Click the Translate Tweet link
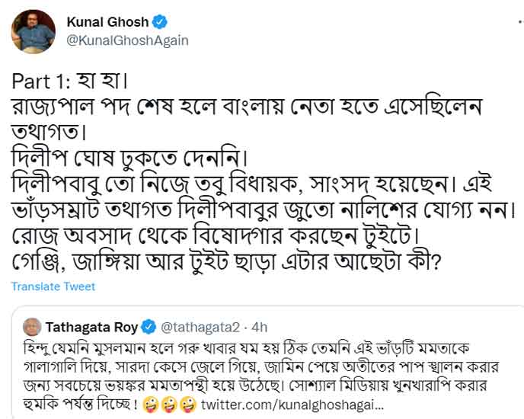The image size is (524, 419). (53, 286)
